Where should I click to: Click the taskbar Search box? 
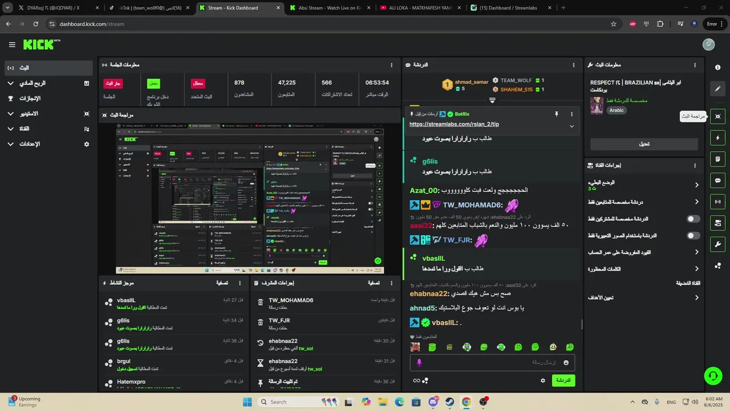pyautogui.click(x=299, y=402)
